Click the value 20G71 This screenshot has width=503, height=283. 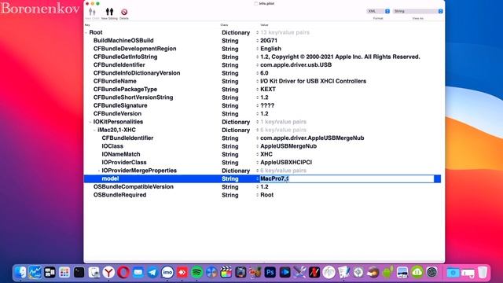[269, 41]
